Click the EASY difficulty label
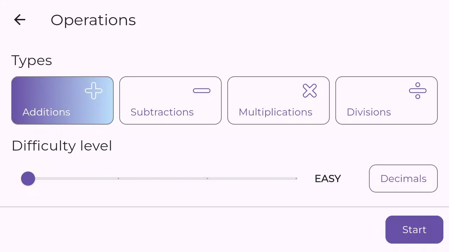Image resolution: width=449 pixels, height=252 pixels. coord(328,178)
